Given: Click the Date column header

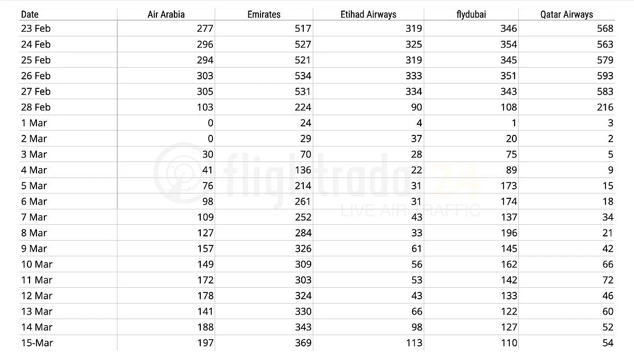Looking at the screenshot, I should click(x=30, y=14).
